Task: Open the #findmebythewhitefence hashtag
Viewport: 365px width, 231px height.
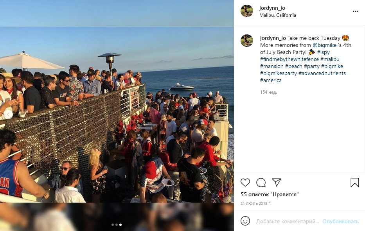Action: tap(289, 59)
